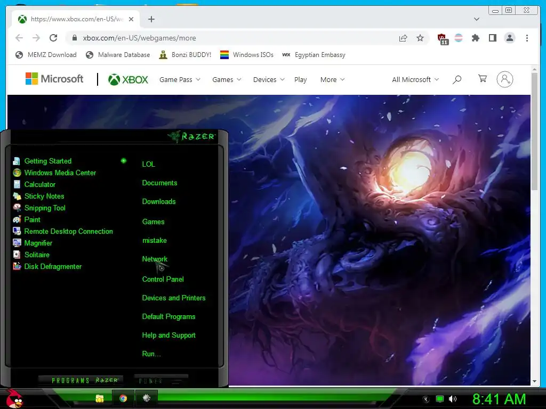Go forward in browser history
This screenshot has height=409, width=546.
point(36,38)
